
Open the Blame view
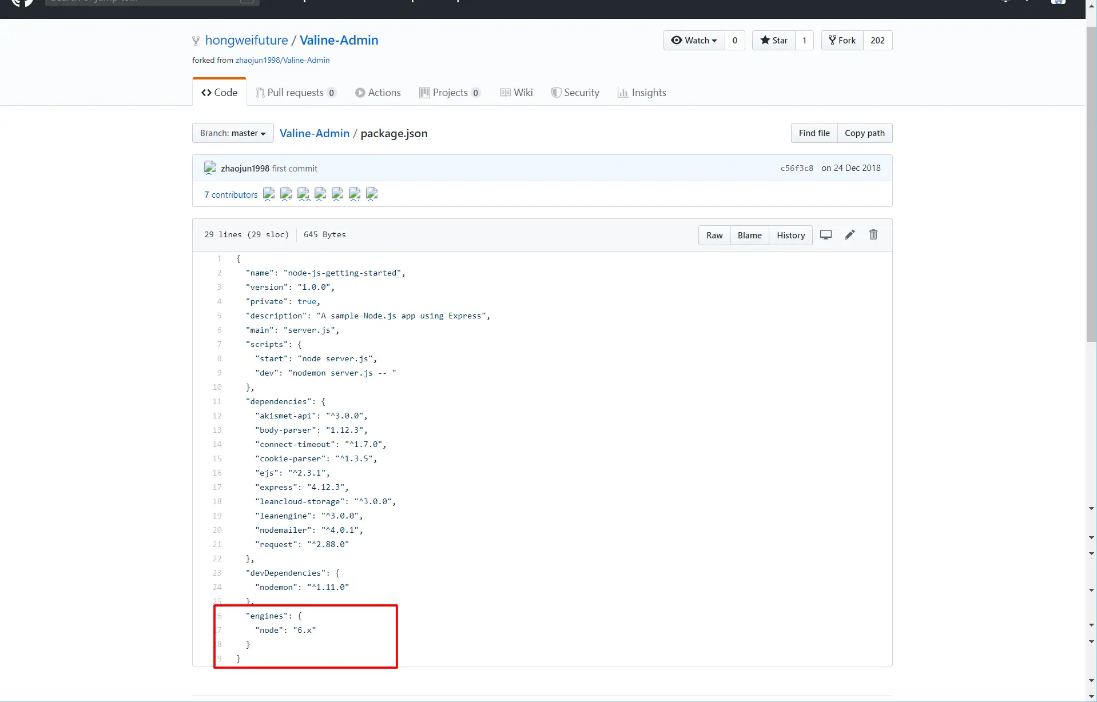pyautogui.click(x=749, y=236)
